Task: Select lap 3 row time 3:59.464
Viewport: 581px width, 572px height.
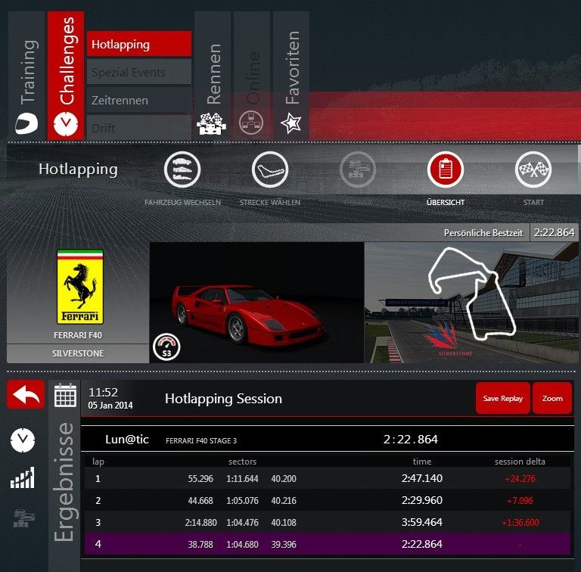Action: [422, 522]
